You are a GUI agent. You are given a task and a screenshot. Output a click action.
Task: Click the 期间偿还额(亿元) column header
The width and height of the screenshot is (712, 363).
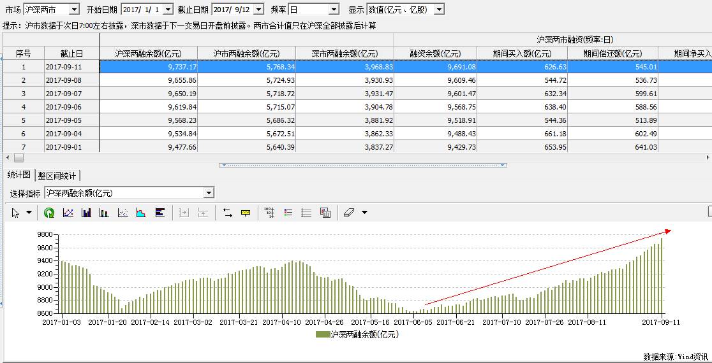[x=612, y=53]
